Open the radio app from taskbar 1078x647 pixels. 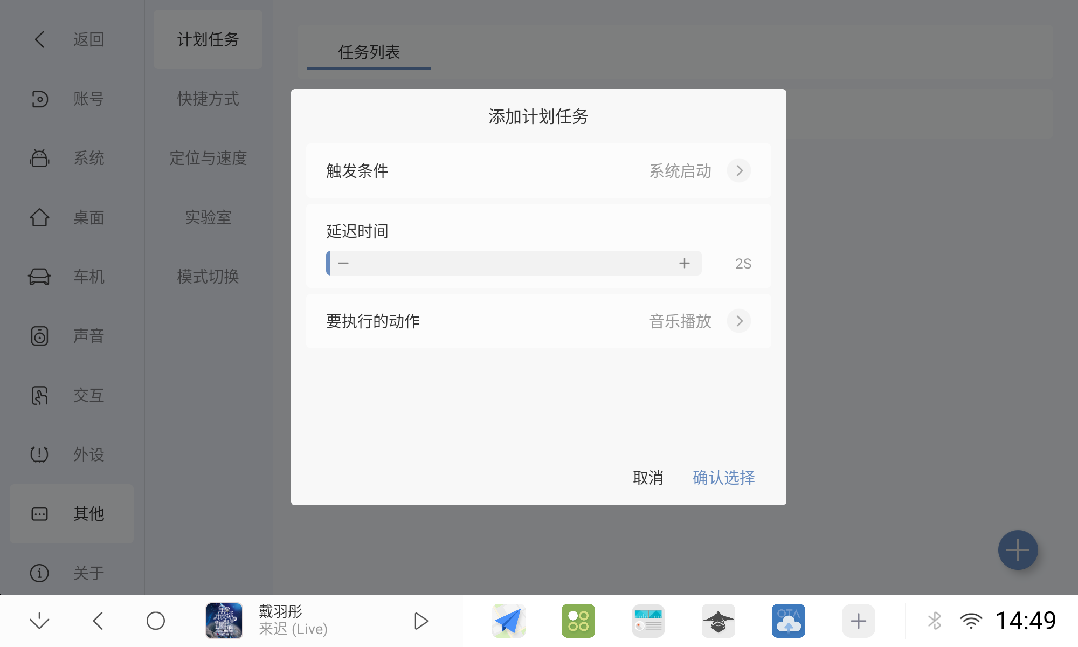(648, 621)
